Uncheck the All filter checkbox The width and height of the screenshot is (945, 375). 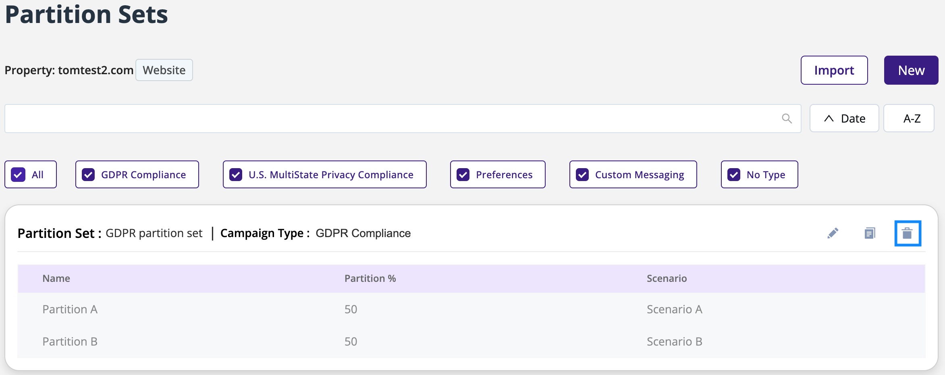18,175
